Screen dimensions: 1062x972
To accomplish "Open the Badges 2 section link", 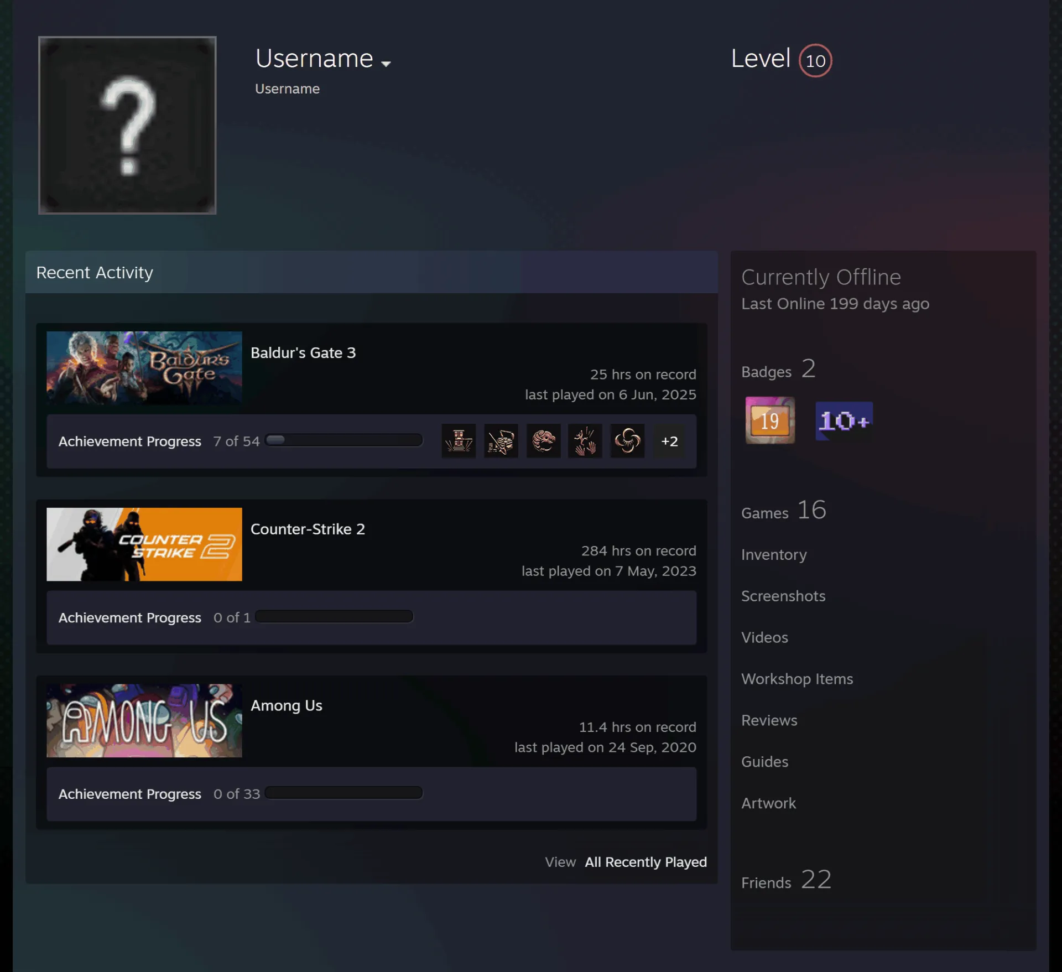I will pyautogui.click(x=778, y=369).
